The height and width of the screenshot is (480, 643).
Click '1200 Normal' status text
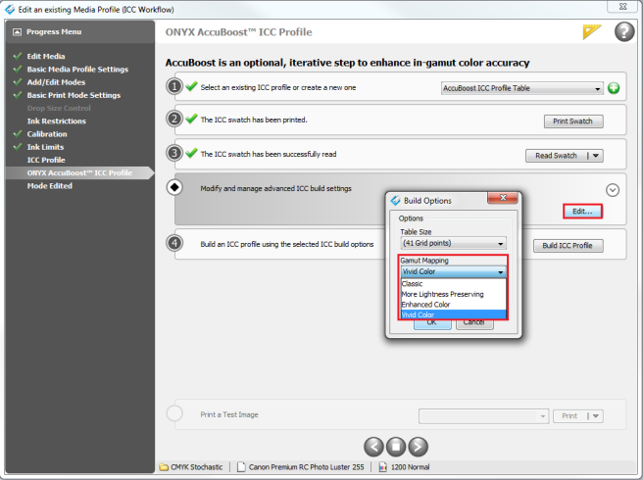coord(410,467)
